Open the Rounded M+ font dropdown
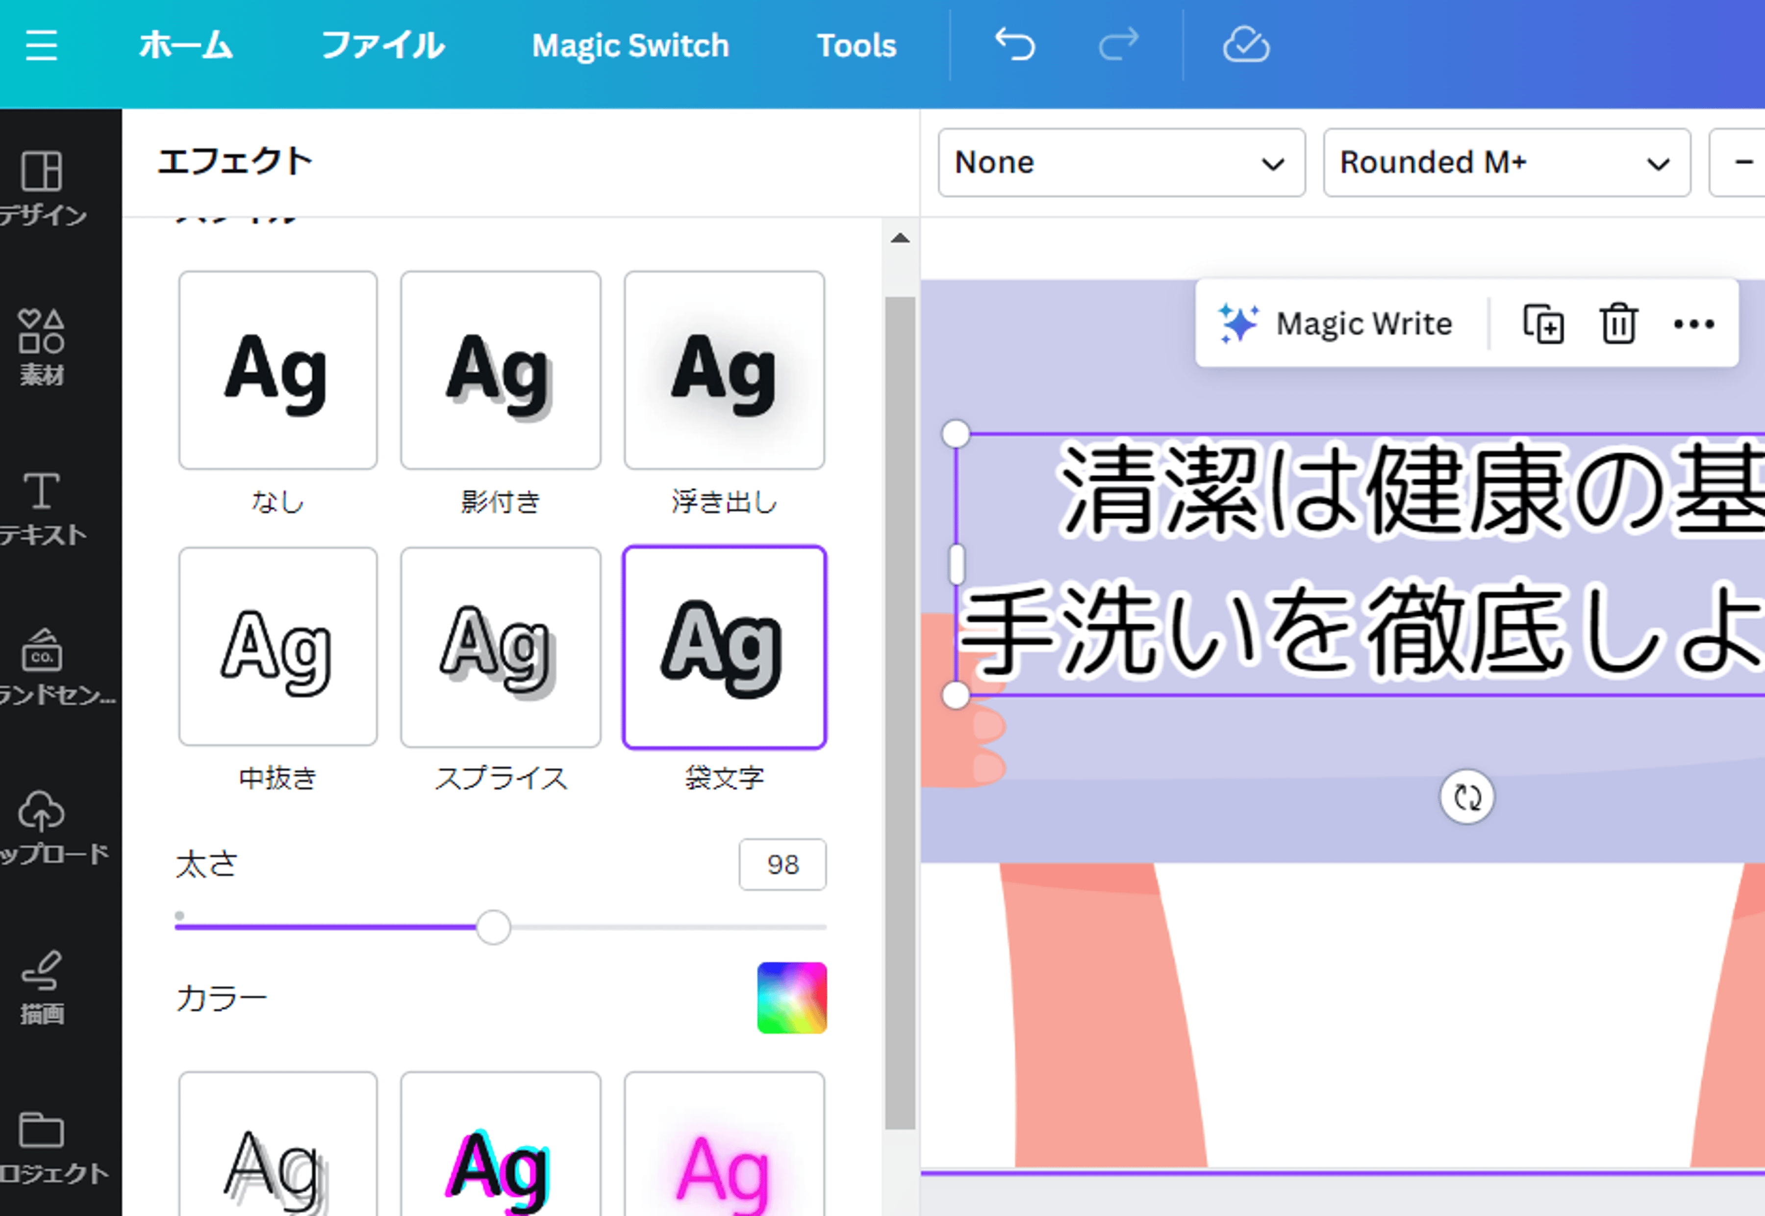 [1507, 162]
